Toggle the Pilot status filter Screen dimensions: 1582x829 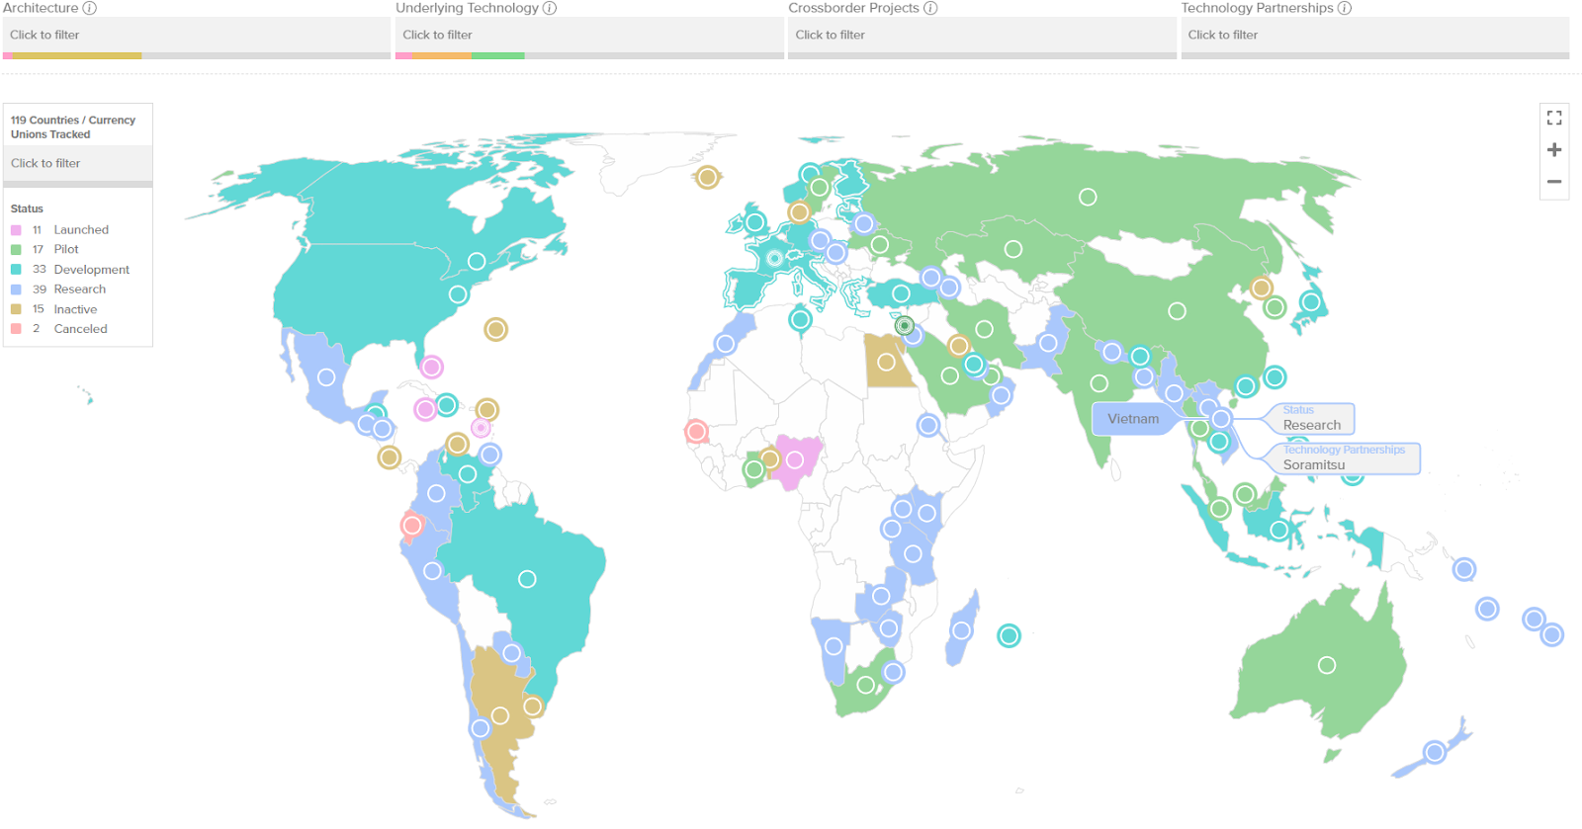coord(65,249)
